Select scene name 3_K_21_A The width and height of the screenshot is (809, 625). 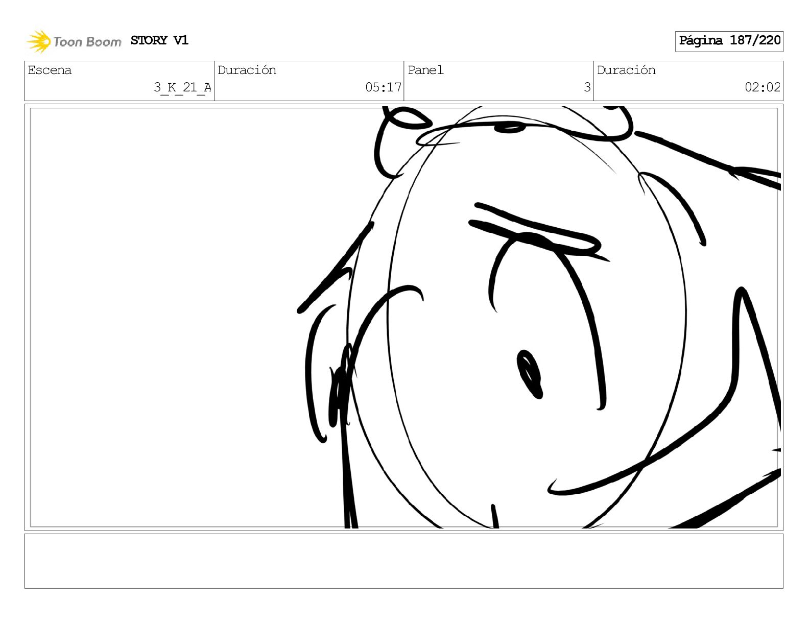[x=182, y=87]
